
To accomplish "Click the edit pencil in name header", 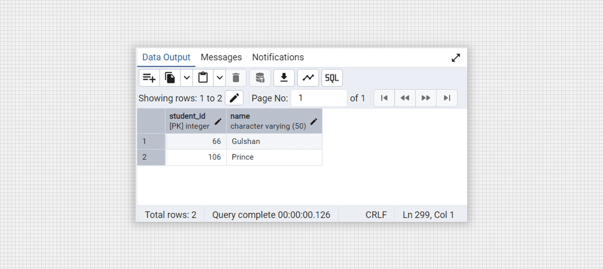I will (314, 121).
